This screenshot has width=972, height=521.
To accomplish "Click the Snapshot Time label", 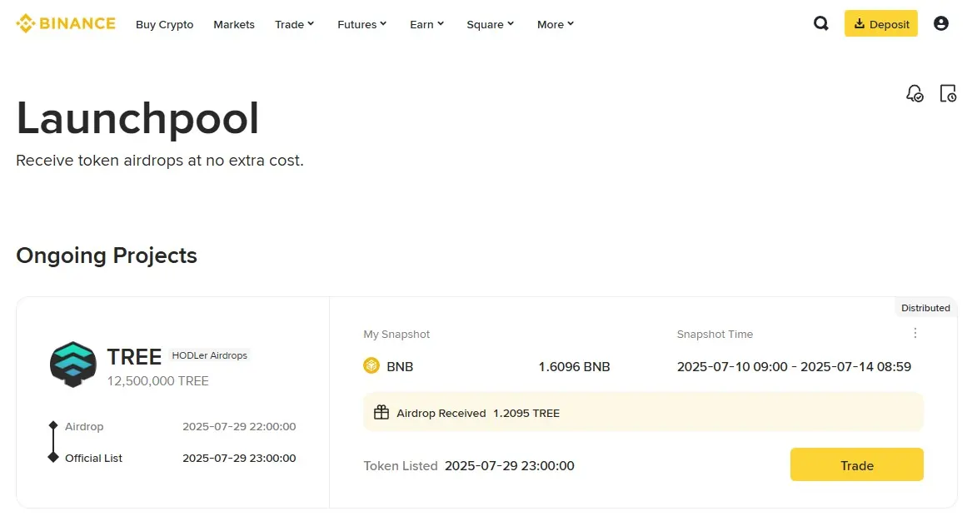I will coord(715,335).
